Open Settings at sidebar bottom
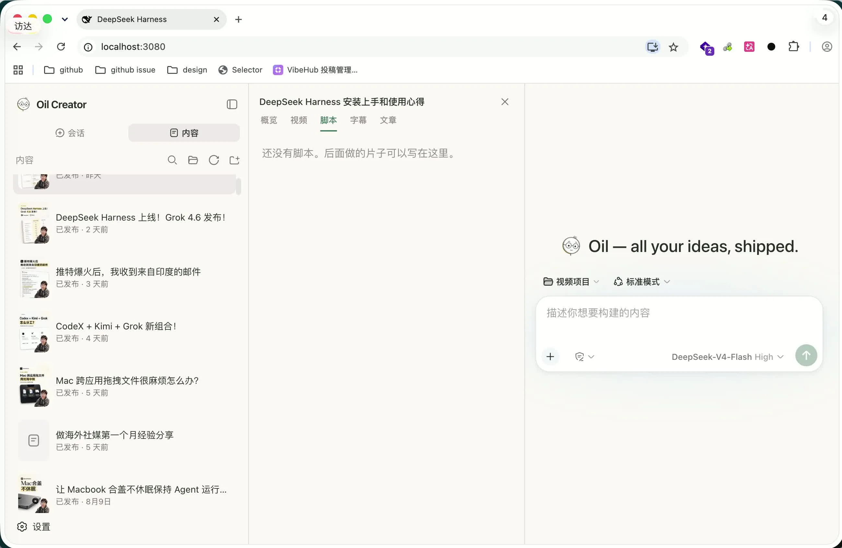This screenshot has width=842, height=548. click(34, 526)
